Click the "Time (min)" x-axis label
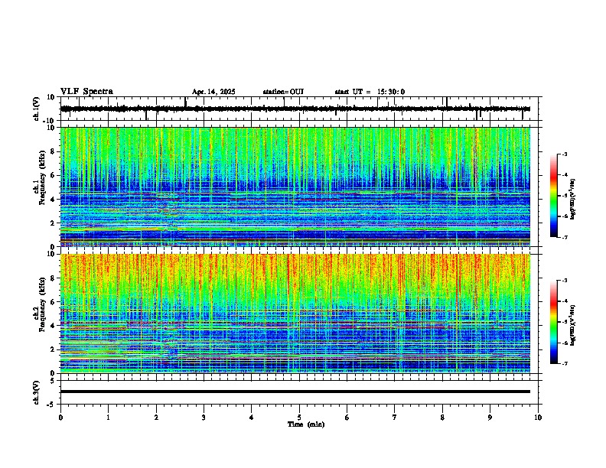Viewport: 606px width, 468px height. [306, 424]
